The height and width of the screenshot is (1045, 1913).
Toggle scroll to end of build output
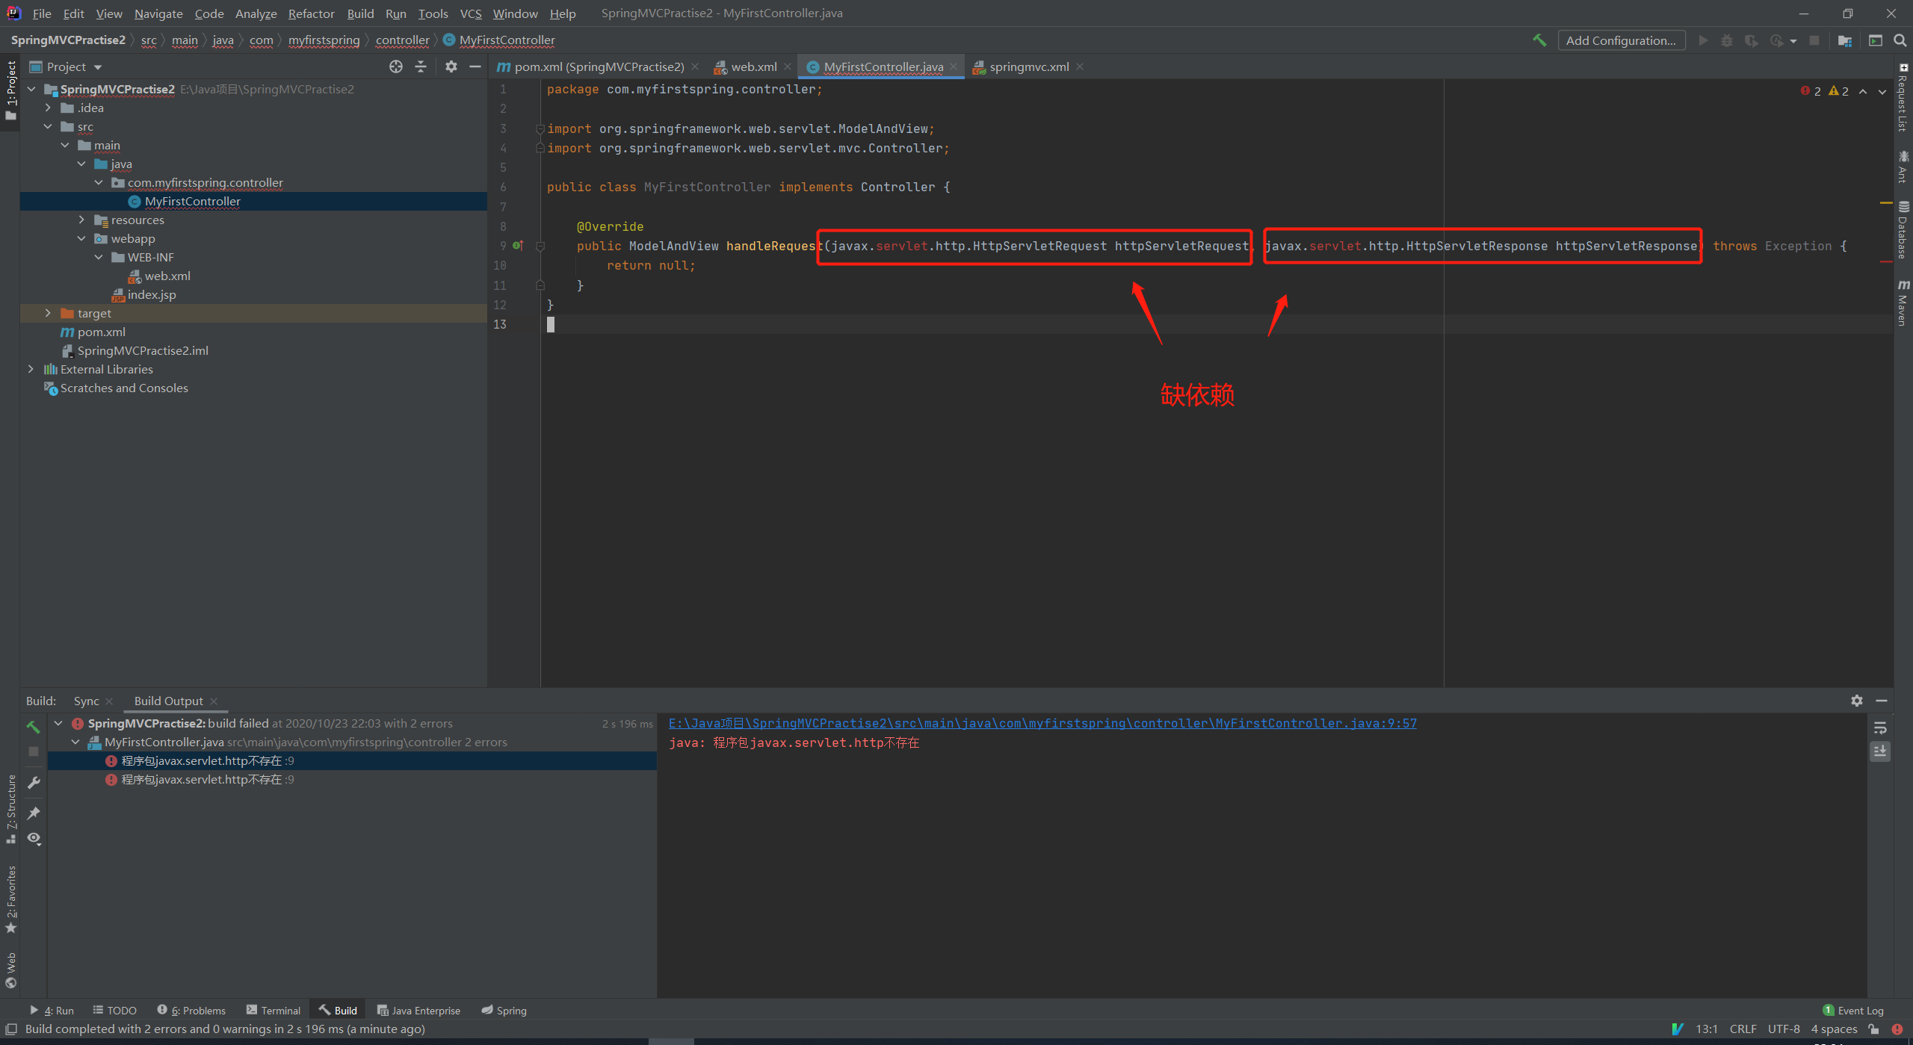[x=1880, y=751]
